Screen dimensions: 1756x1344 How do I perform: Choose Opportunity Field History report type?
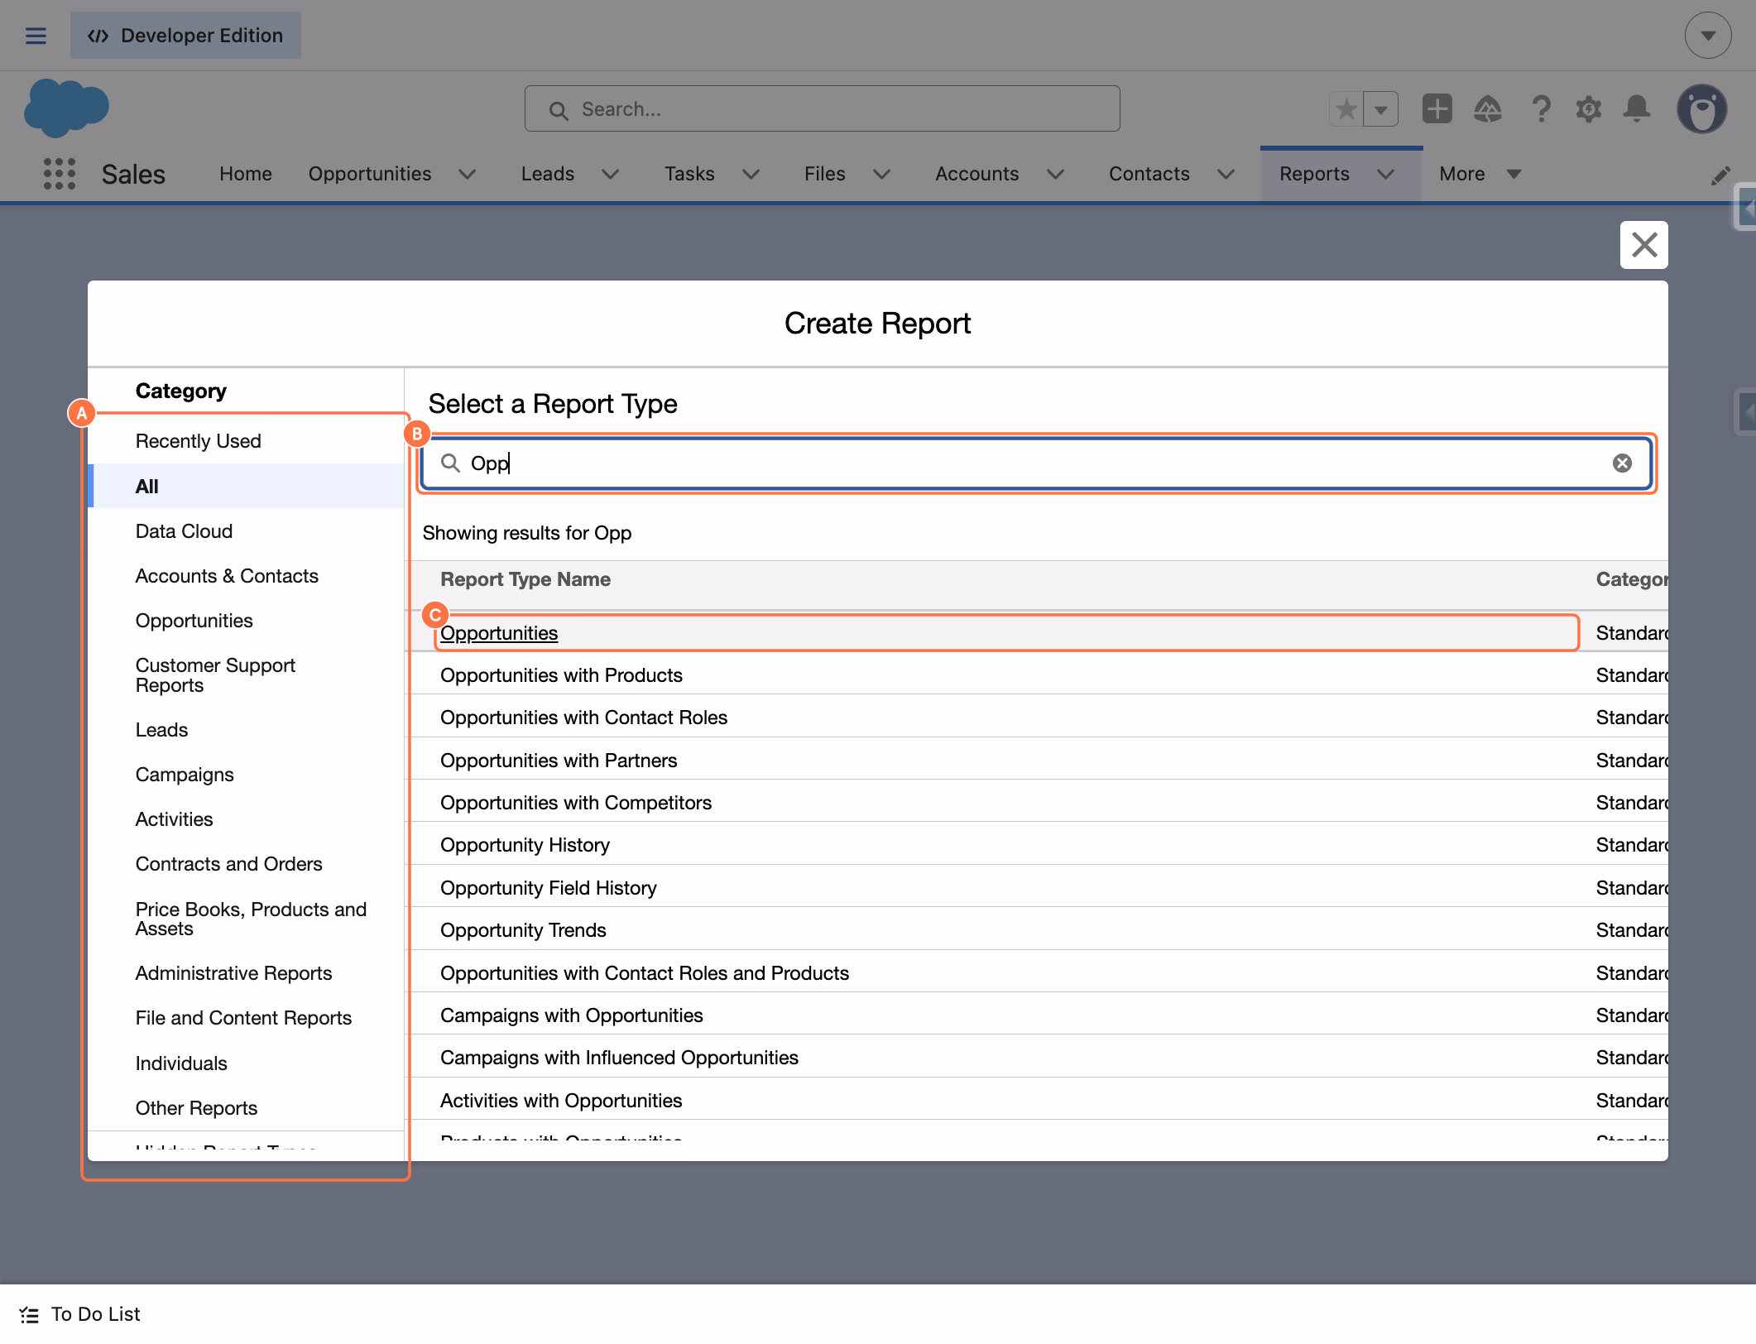click(549, 888)
